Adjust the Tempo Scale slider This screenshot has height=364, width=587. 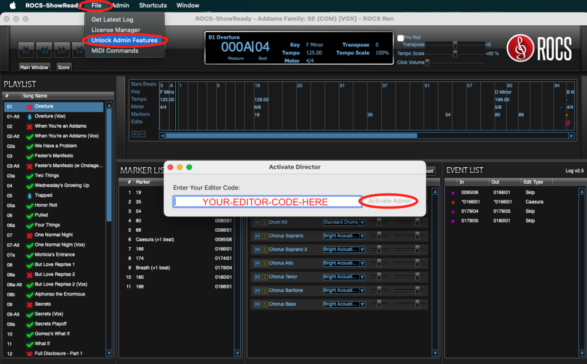point(455,54)
